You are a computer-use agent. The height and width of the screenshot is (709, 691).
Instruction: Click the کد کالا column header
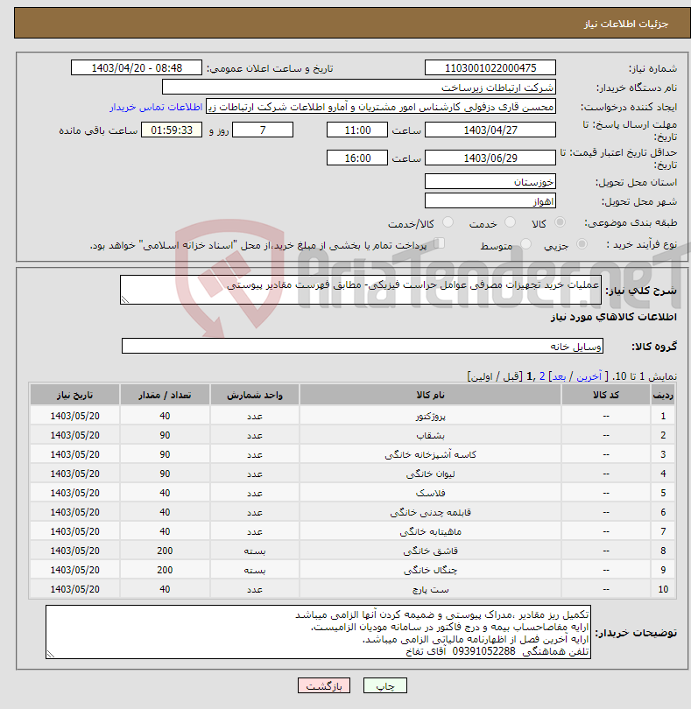tap(606, 395)
